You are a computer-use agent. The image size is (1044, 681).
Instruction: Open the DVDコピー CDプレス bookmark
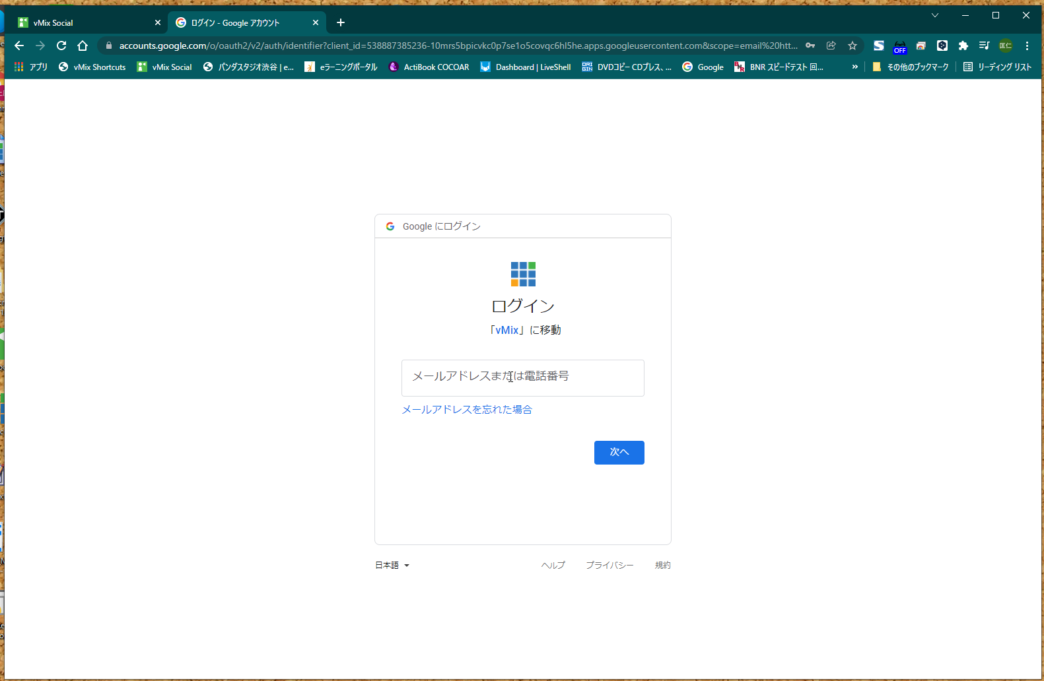coord(627,67)
